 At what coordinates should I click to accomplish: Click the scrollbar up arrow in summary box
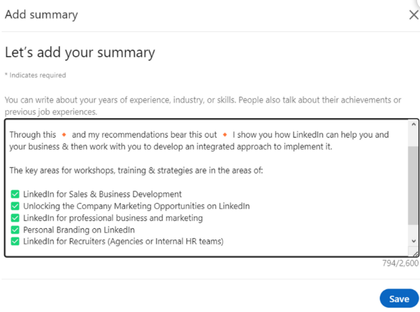[x=413, y=125]
